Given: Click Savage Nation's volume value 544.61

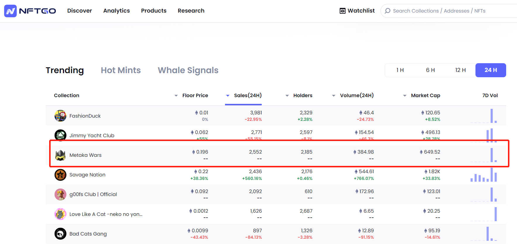Looking at the screenshot, I should [x=366, y=171].
